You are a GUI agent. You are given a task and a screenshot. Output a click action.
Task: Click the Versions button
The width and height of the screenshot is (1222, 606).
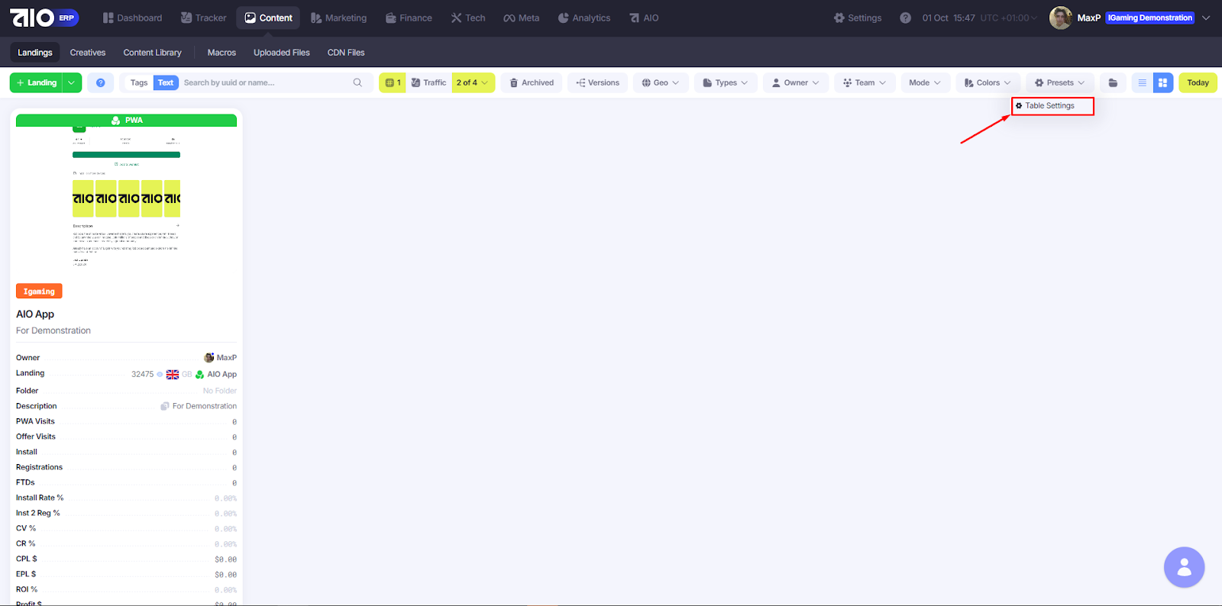click(x=597, y=82)
